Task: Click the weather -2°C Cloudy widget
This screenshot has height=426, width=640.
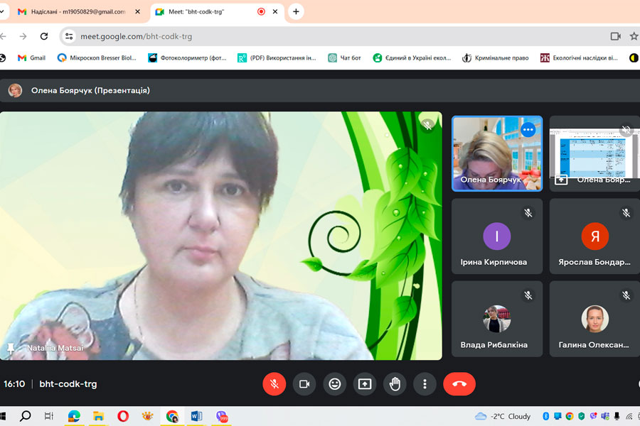Action: 503,416
